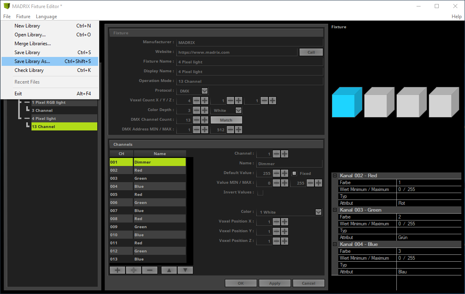
Task: Increase Value MIN with plus button
Action: 285,183
